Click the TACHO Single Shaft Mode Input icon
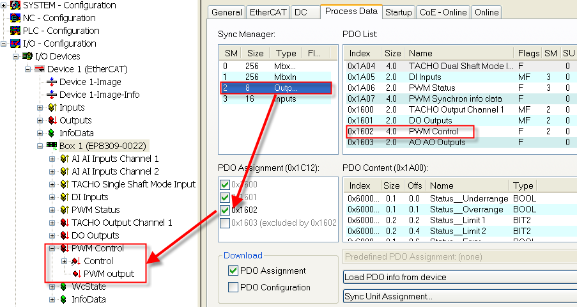Screen dimensions: 577x307 click(x=65, y=184)
